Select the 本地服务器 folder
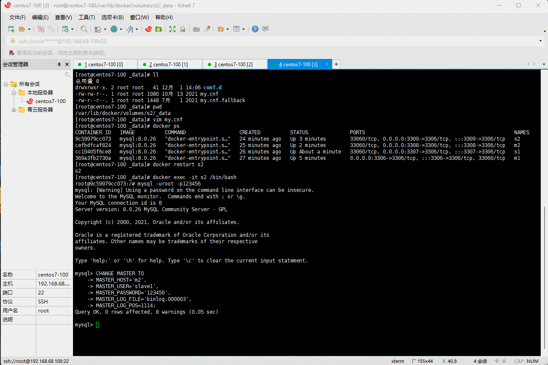Image resolution: width=548 pixels, height=365 pixels. [40, 93]
